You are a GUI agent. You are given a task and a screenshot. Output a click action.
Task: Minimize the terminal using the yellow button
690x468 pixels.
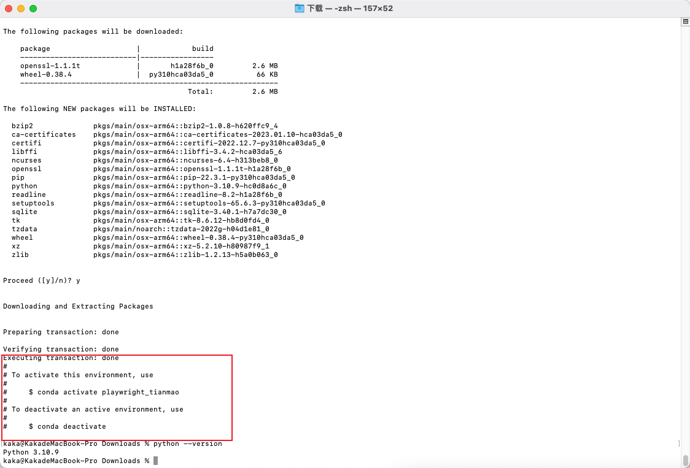coord(21,9)
